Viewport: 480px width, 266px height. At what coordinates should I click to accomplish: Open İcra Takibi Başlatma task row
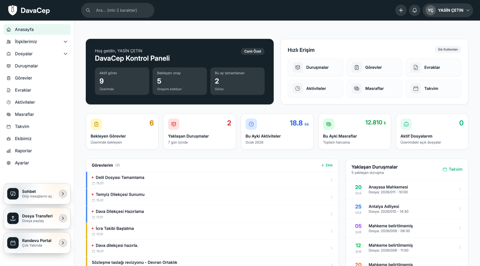click(x=212, y=231)
